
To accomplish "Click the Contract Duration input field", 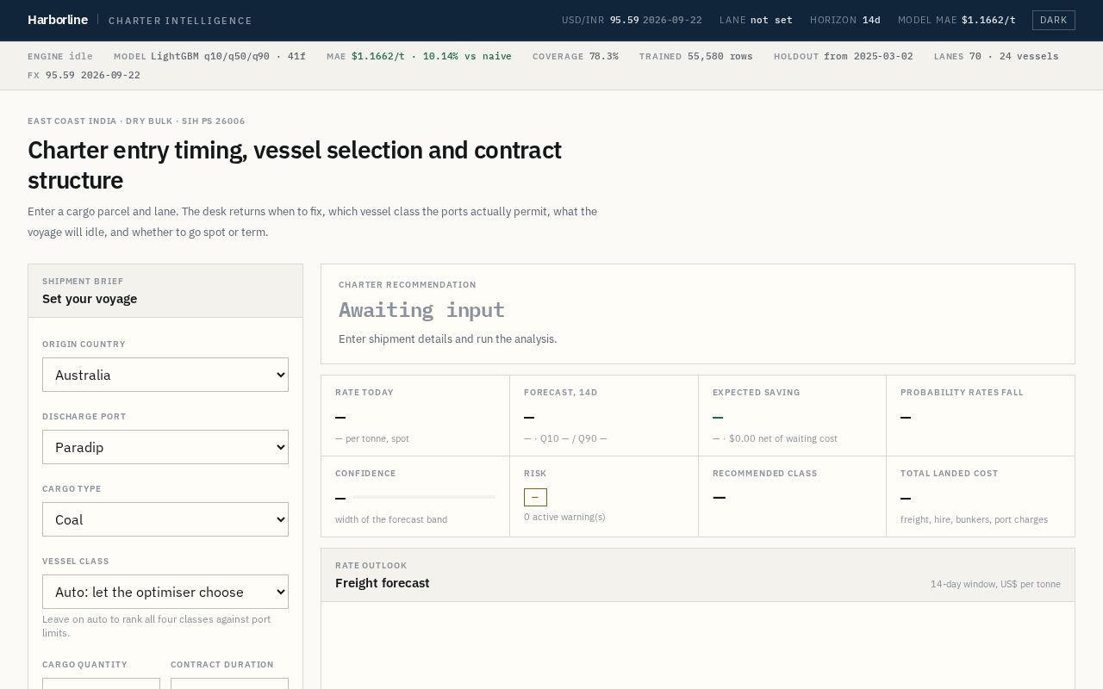I will [x=229, y=684].
